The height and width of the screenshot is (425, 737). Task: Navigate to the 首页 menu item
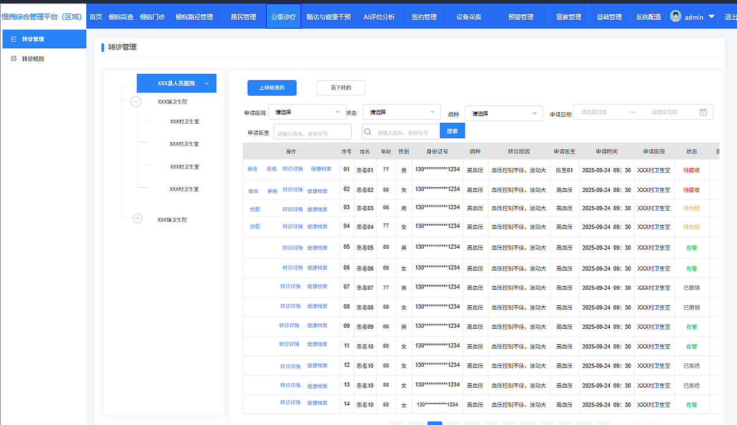click(96, 16)
